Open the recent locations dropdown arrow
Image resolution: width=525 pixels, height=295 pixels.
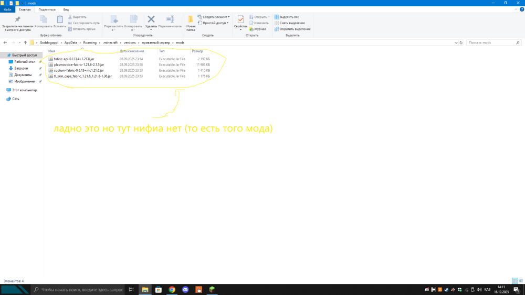[x=19, y=43]
